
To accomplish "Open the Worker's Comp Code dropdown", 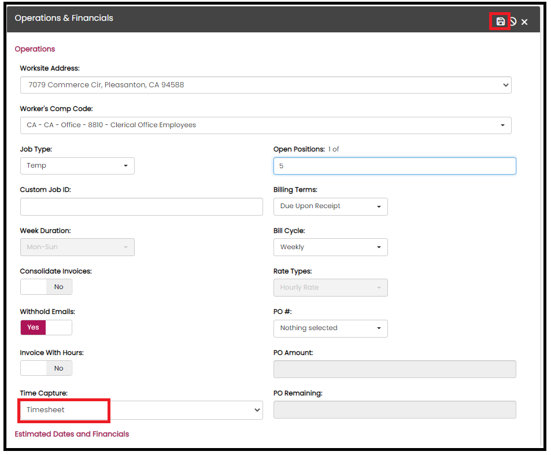I will tap(265, 125).
